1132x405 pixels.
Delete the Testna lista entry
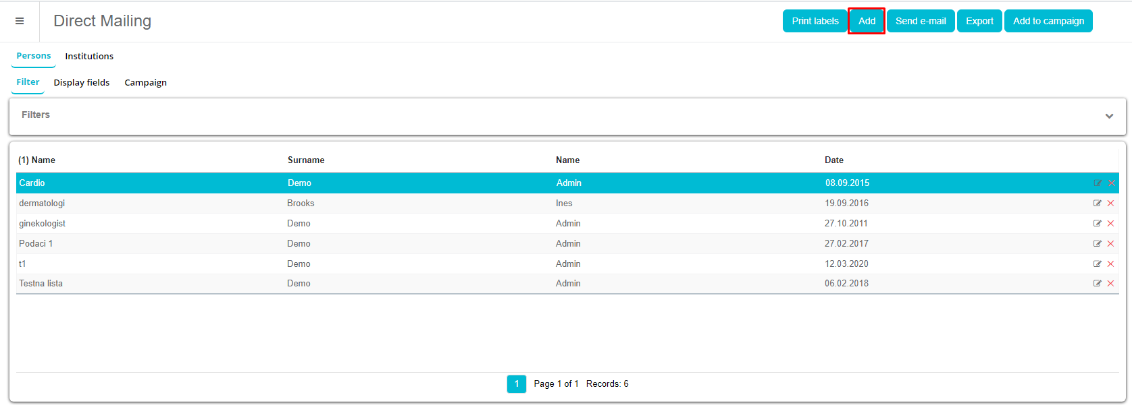pyautogui.click(x=1111, y=284)
